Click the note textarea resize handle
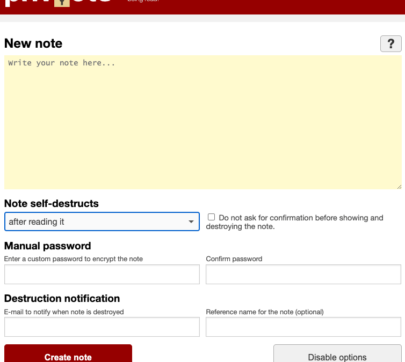This screenshot has height=362, width=405. point(399,187)
